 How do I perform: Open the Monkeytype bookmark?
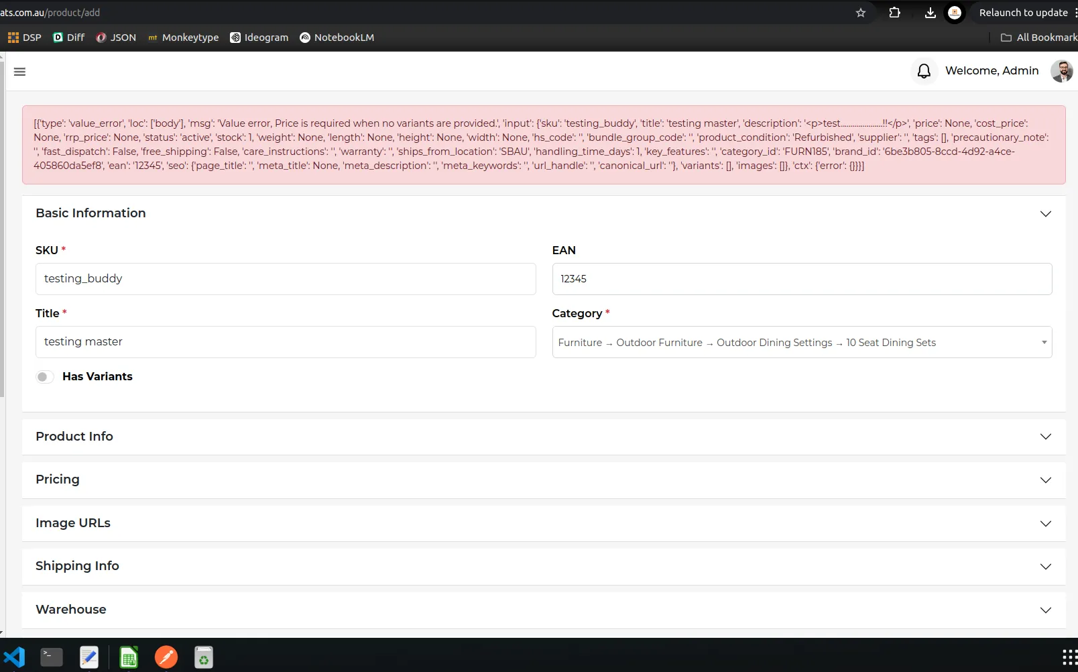point(183,38)
